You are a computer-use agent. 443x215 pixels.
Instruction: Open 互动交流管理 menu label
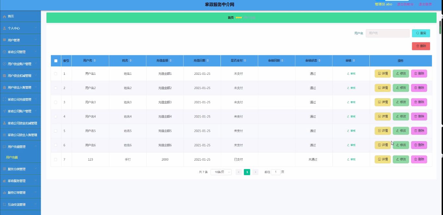pos(17,204)
